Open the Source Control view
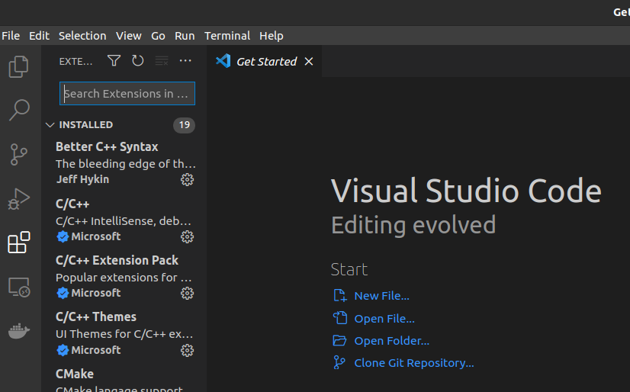Screen dimensions: 630x392 point(18,155)
